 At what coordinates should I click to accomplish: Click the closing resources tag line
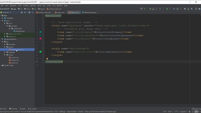pos(54,62)
